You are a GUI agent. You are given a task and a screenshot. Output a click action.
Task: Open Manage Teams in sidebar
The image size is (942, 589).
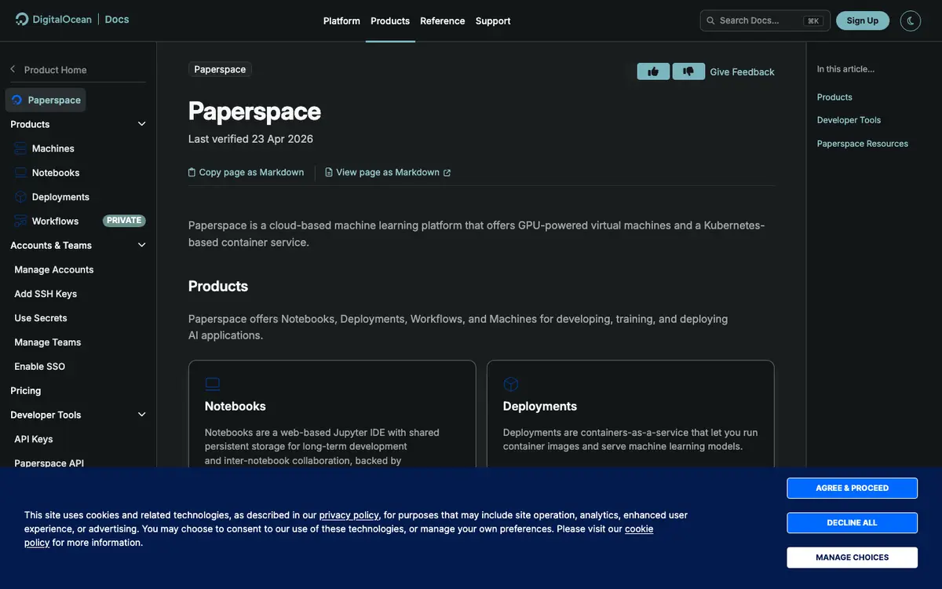48,342
